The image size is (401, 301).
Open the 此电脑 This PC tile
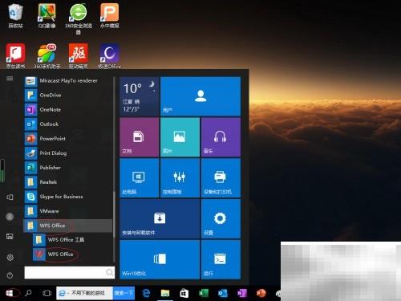pyautogui.click(x=139, y=178)
